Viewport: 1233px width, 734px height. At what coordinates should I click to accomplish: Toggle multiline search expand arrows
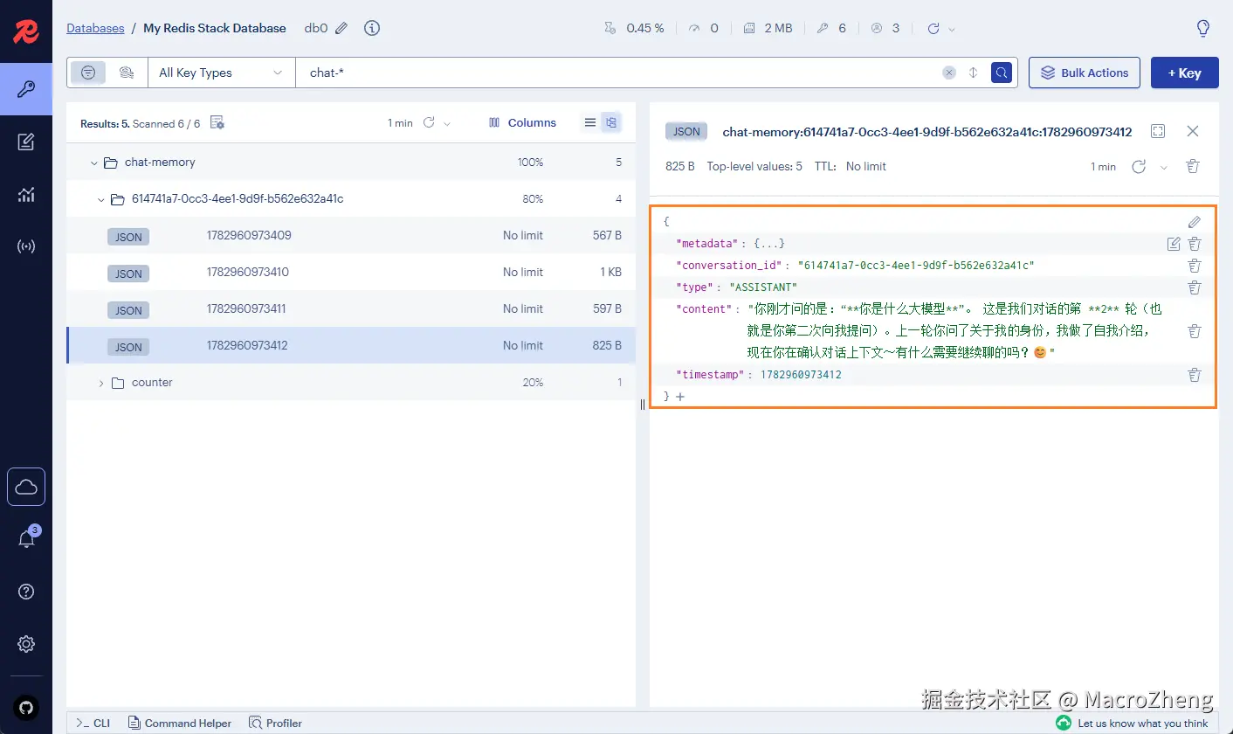click(x=974, y=73)
